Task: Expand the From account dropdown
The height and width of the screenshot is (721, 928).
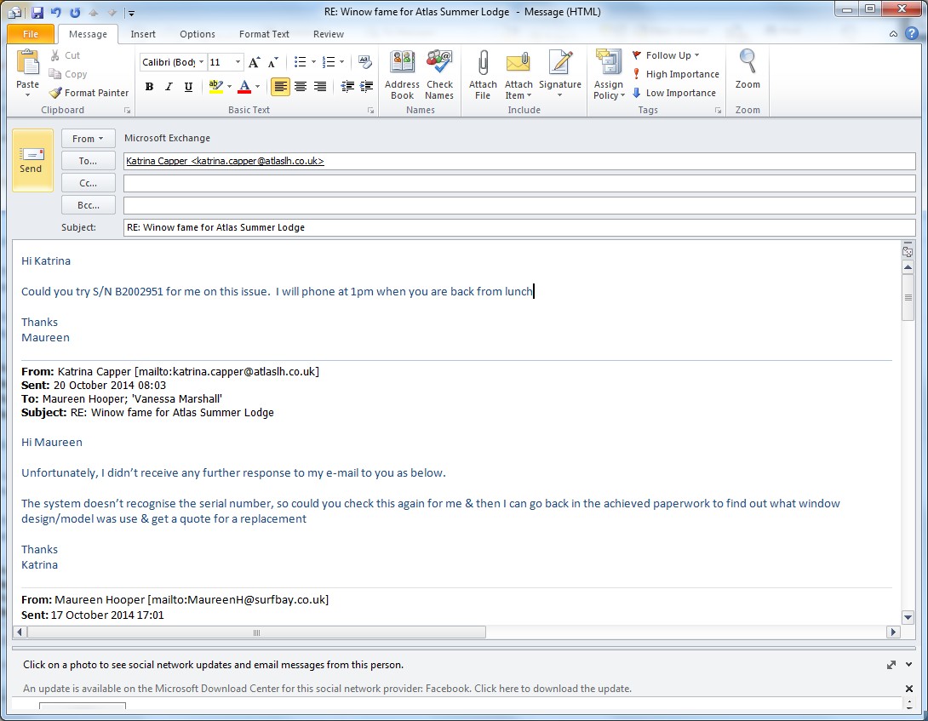Action: tap(88, 138)
